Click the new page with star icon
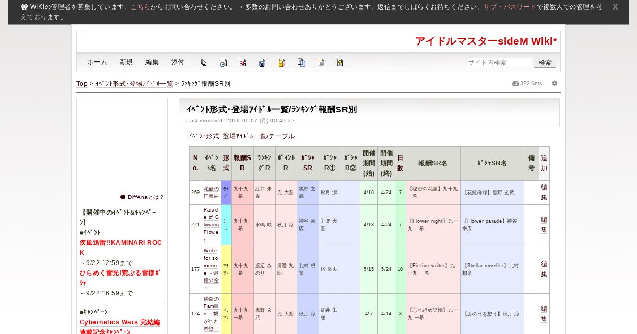This screenshot has width=637, height=334. pyautogui.click(x=321, y=63)
